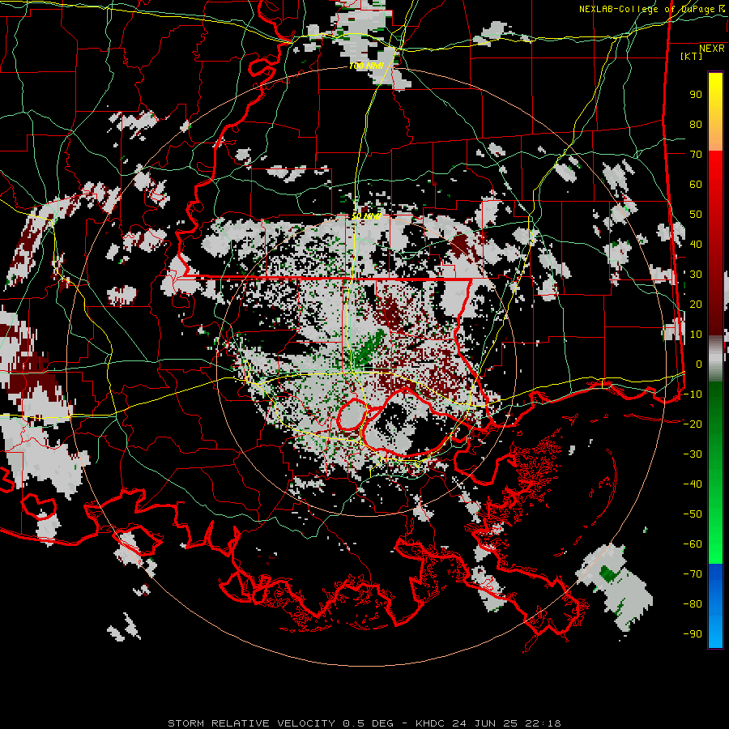Viewport: 729px width, 729px height.
Task: Click the Storm Relative Velocity caption text
Action: coord(364,723)
